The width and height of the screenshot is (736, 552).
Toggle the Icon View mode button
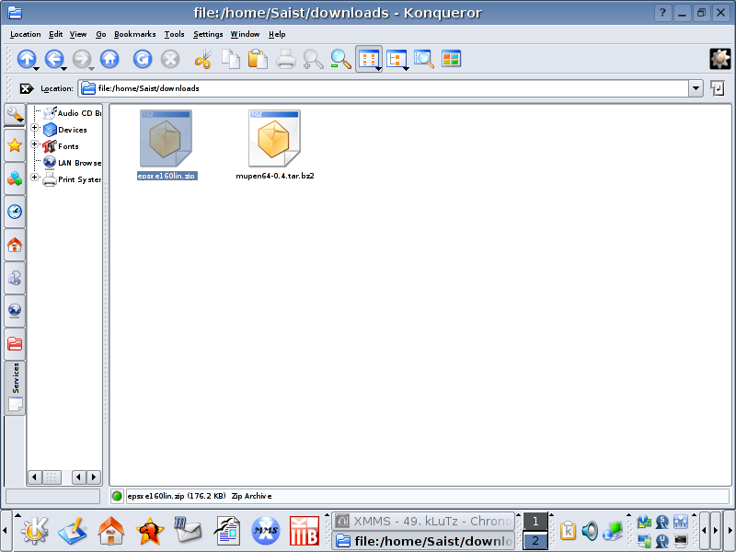pyautogui.click(x=369, y=60)
